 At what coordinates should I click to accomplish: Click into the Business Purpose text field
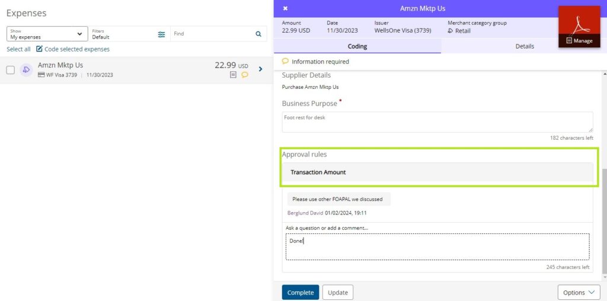(x=437, y=121)
